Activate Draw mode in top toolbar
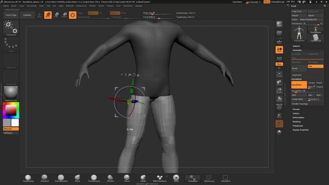Screen dimensions: 329x185 39,15
